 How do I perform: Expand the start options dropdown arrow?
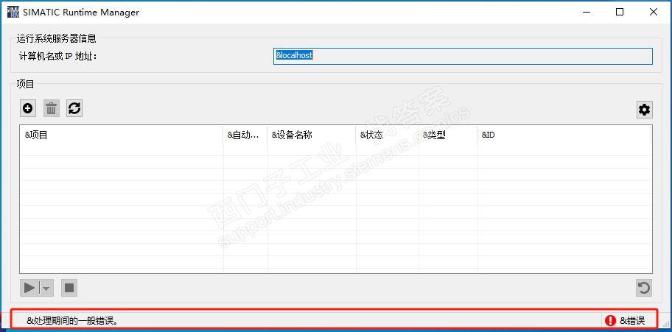point(46,288)
